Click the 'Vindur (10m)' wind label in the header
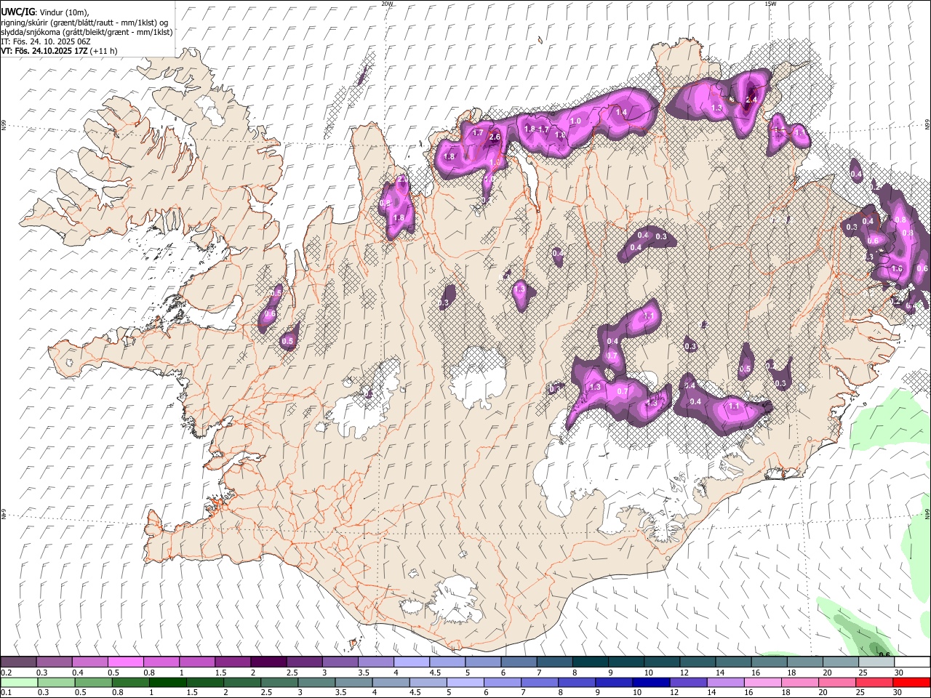 pyautogui.click(x=64, y=12)
